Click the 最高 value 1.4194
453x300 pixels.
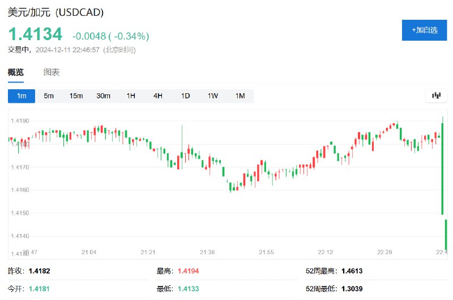pyautogui.click(x=189, y=271)
